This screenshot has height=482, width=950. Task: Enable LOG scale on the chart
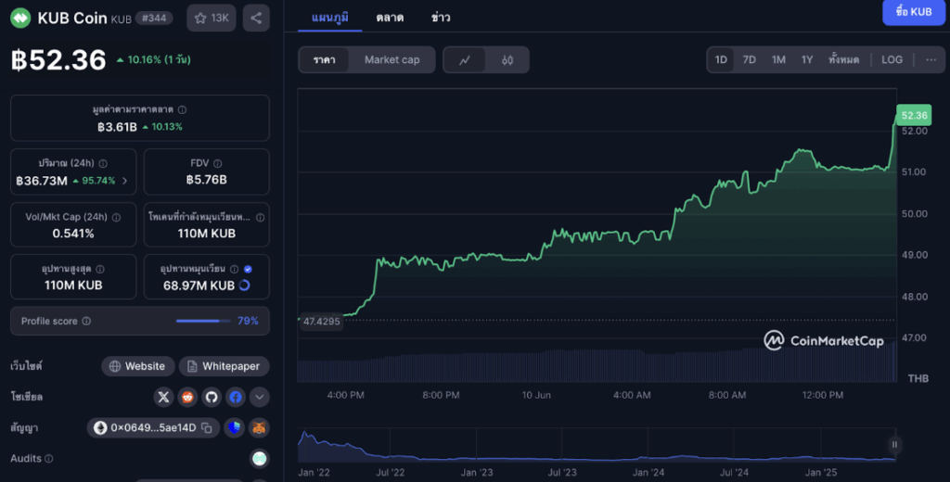[x=892, y=60]
